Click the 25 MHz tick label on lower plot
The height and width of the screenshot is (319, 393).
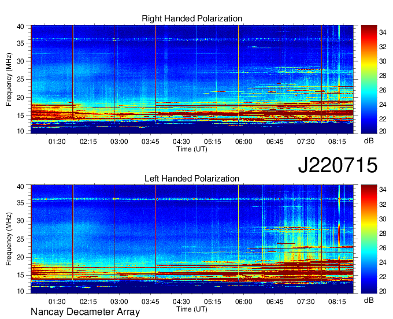tap(20, 239)
